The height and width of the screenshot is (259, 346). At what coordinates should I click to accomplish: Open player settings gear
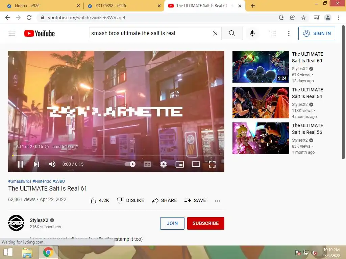point(164,164)
